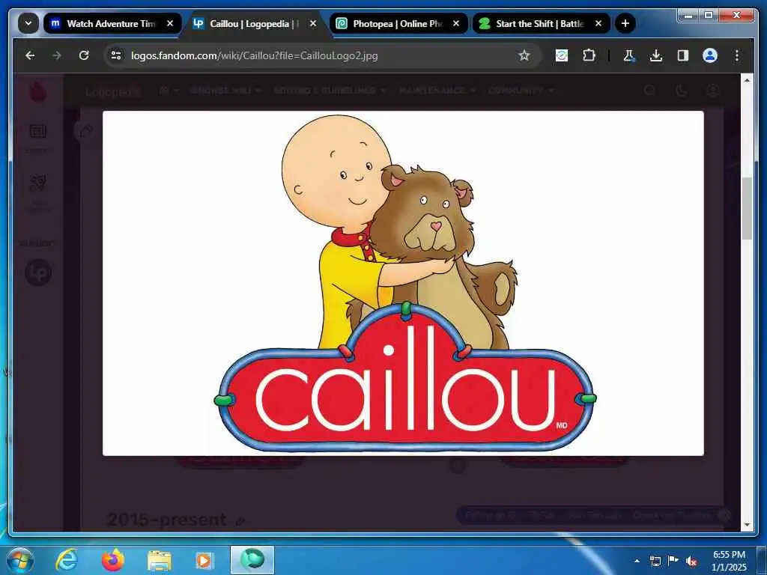Open the Action Center flag icon
Viewport: 767px width, 575px height.
pos(673,561)
